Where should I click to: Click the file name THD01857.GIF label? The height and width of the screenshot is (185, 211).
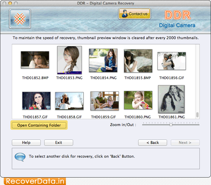coord(35,117)
